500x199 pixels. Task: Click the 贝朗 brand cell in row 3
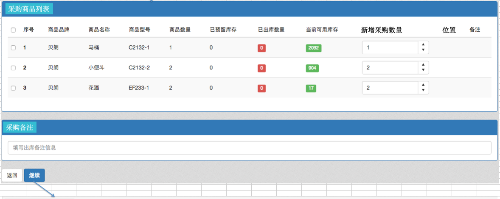click(x=53, y=88)
